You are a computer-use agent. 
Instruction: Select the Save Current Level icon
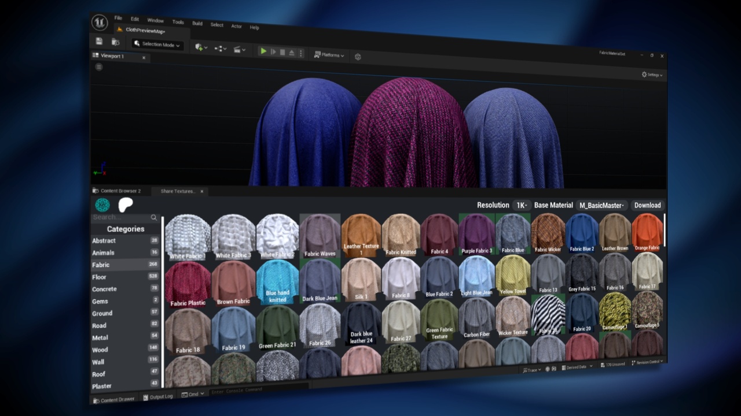(x=99, y=42)
